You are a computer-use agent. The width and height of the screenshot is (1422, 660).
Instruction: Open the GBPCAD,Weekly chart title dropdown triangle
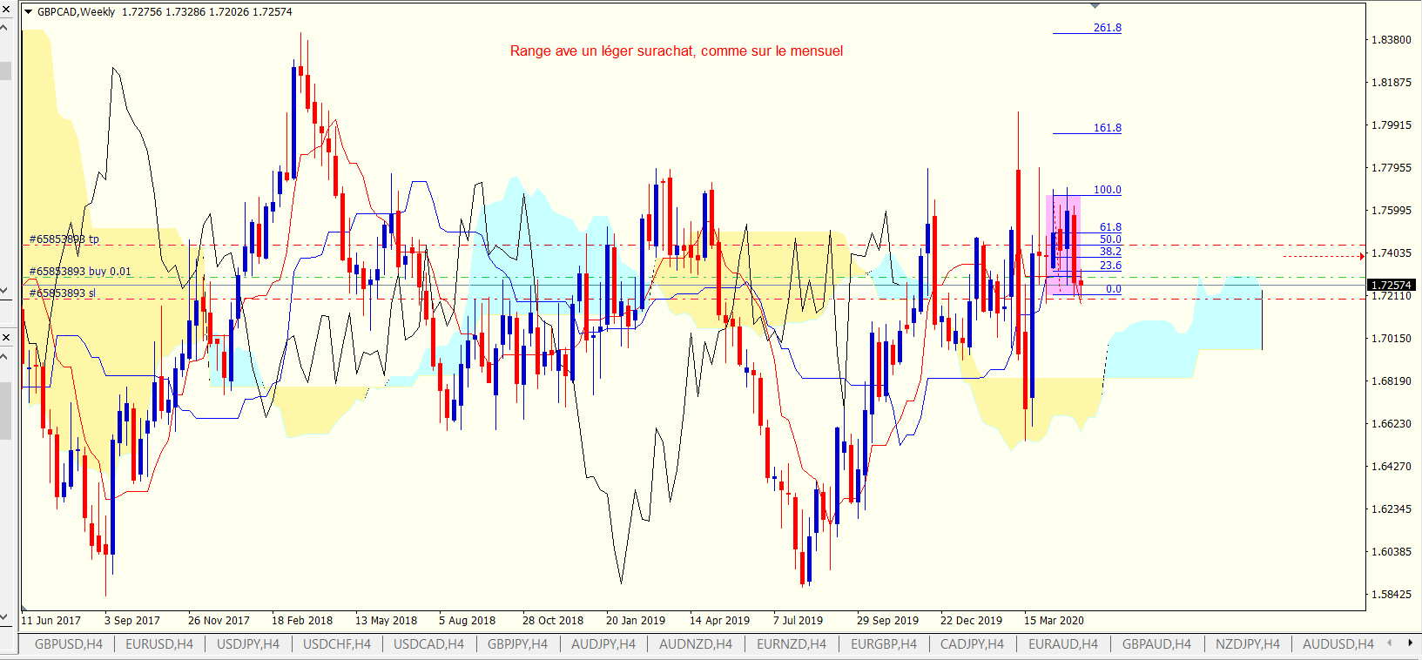click(x=28, y=12)
